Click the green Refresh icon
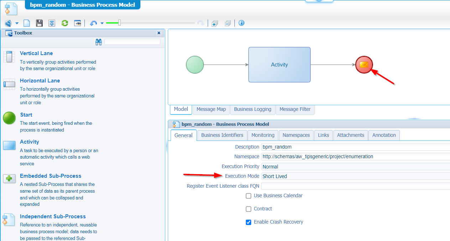The width and height of the screenshot is (450, 241). click(x=64, y=23)
